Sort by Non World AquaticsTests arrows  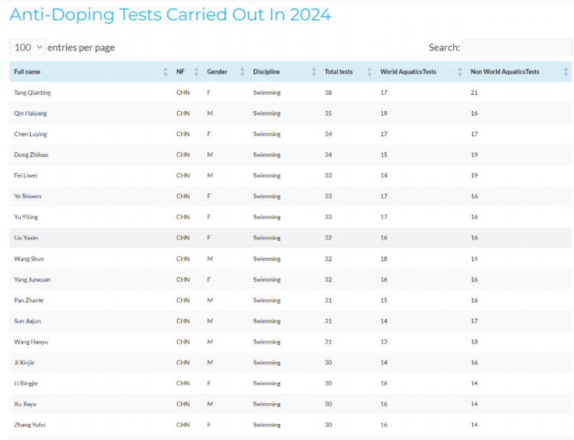coord(566,72)
